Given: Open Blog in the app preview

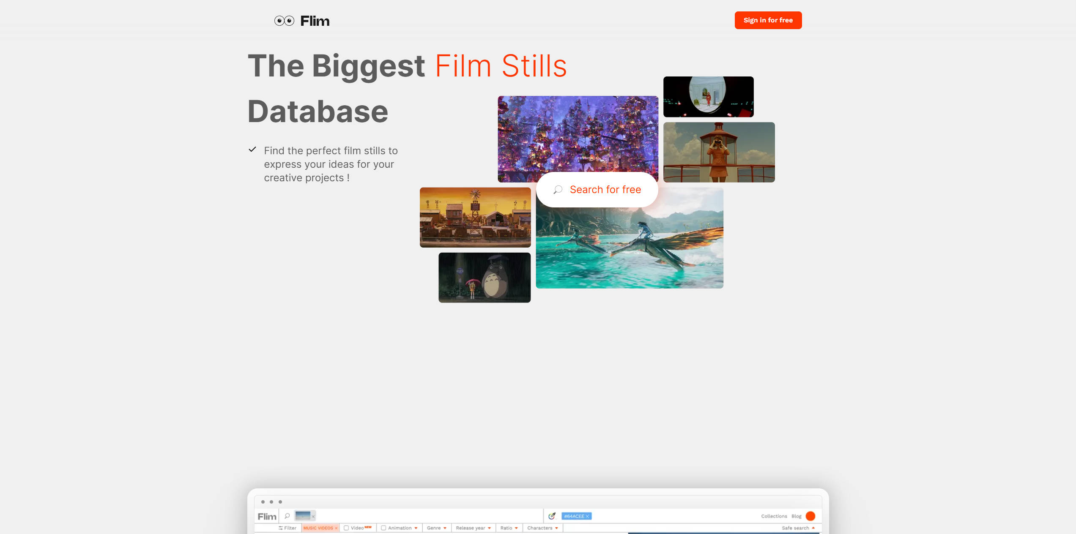Looking at the screenshot, I should tap(796, 516).
